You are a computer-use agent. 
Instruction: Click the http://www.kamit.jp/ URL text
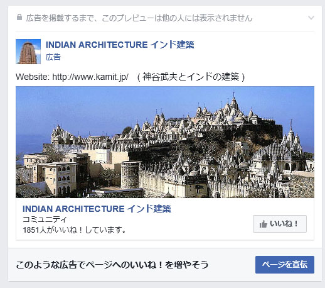pyautogui.click(x=90, y=77)
